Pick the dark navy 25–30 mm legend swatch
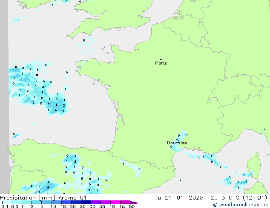The image size is (270, 208). pyautogui.click(x=86, y=202)
